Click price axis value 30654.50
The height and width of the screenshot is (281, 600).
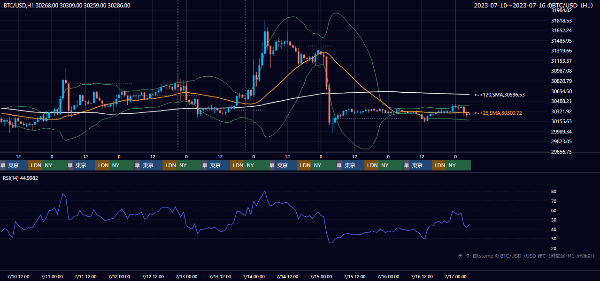click(561, 91)
